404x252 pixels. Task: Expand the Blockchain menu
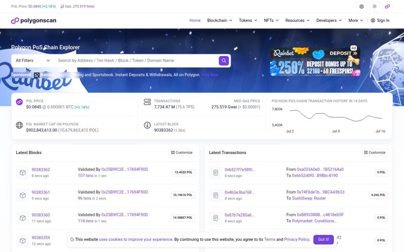click(219, 20)
